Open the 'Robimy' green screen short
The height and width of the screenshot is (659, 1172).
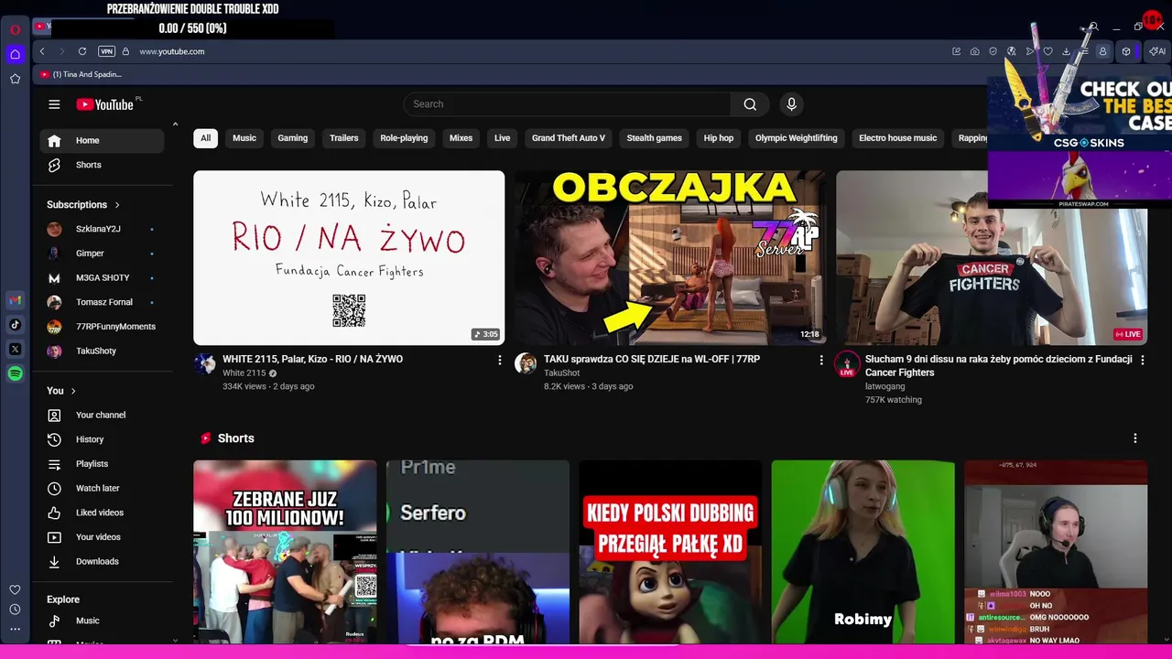point(863,552)
